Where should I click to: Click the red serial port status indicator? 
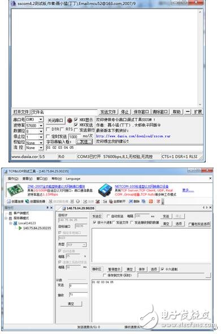tap(70, 121)
